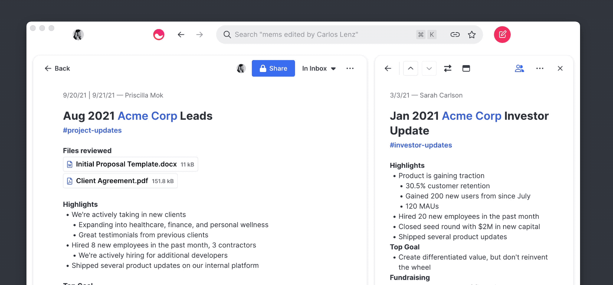The image size is (613, 285).
Task: Click 'Create differentiated value' bullet
Action: [x=473, y=262]
